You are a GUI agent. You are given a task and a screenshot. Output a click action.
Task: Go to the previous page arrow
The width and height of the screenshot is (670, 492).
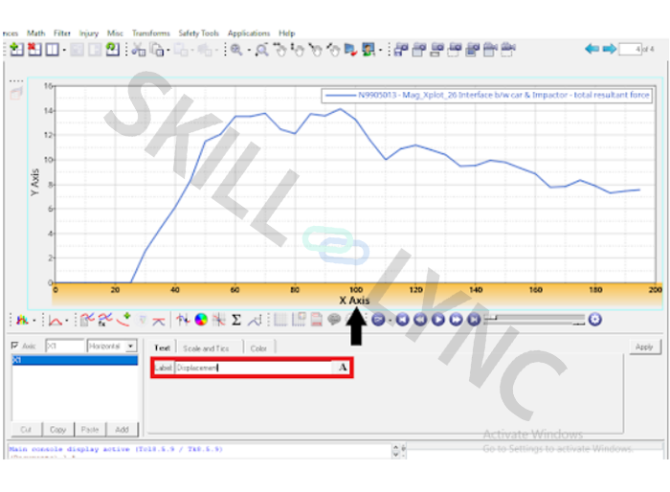[x=592, y=49]
